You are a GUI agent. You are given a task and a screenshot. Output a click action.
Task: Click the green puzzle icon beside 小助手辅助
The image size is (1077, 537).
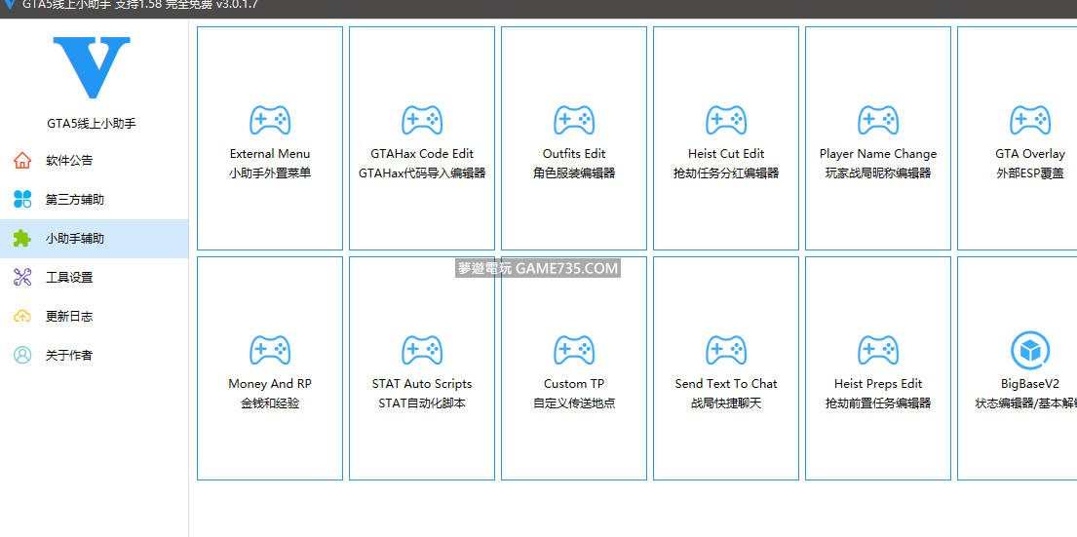pos(22,238)
